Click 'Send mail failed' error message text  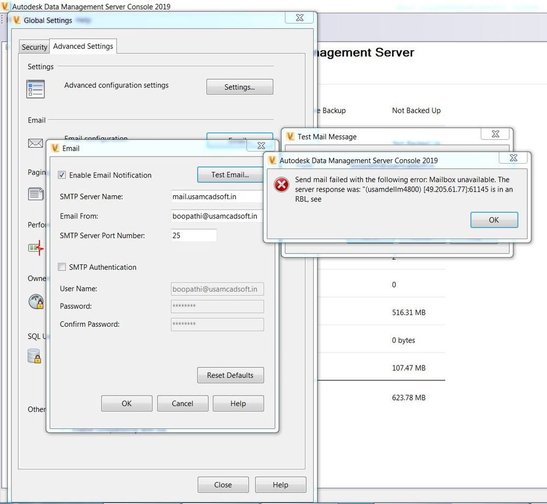click(x=404, y=189)
